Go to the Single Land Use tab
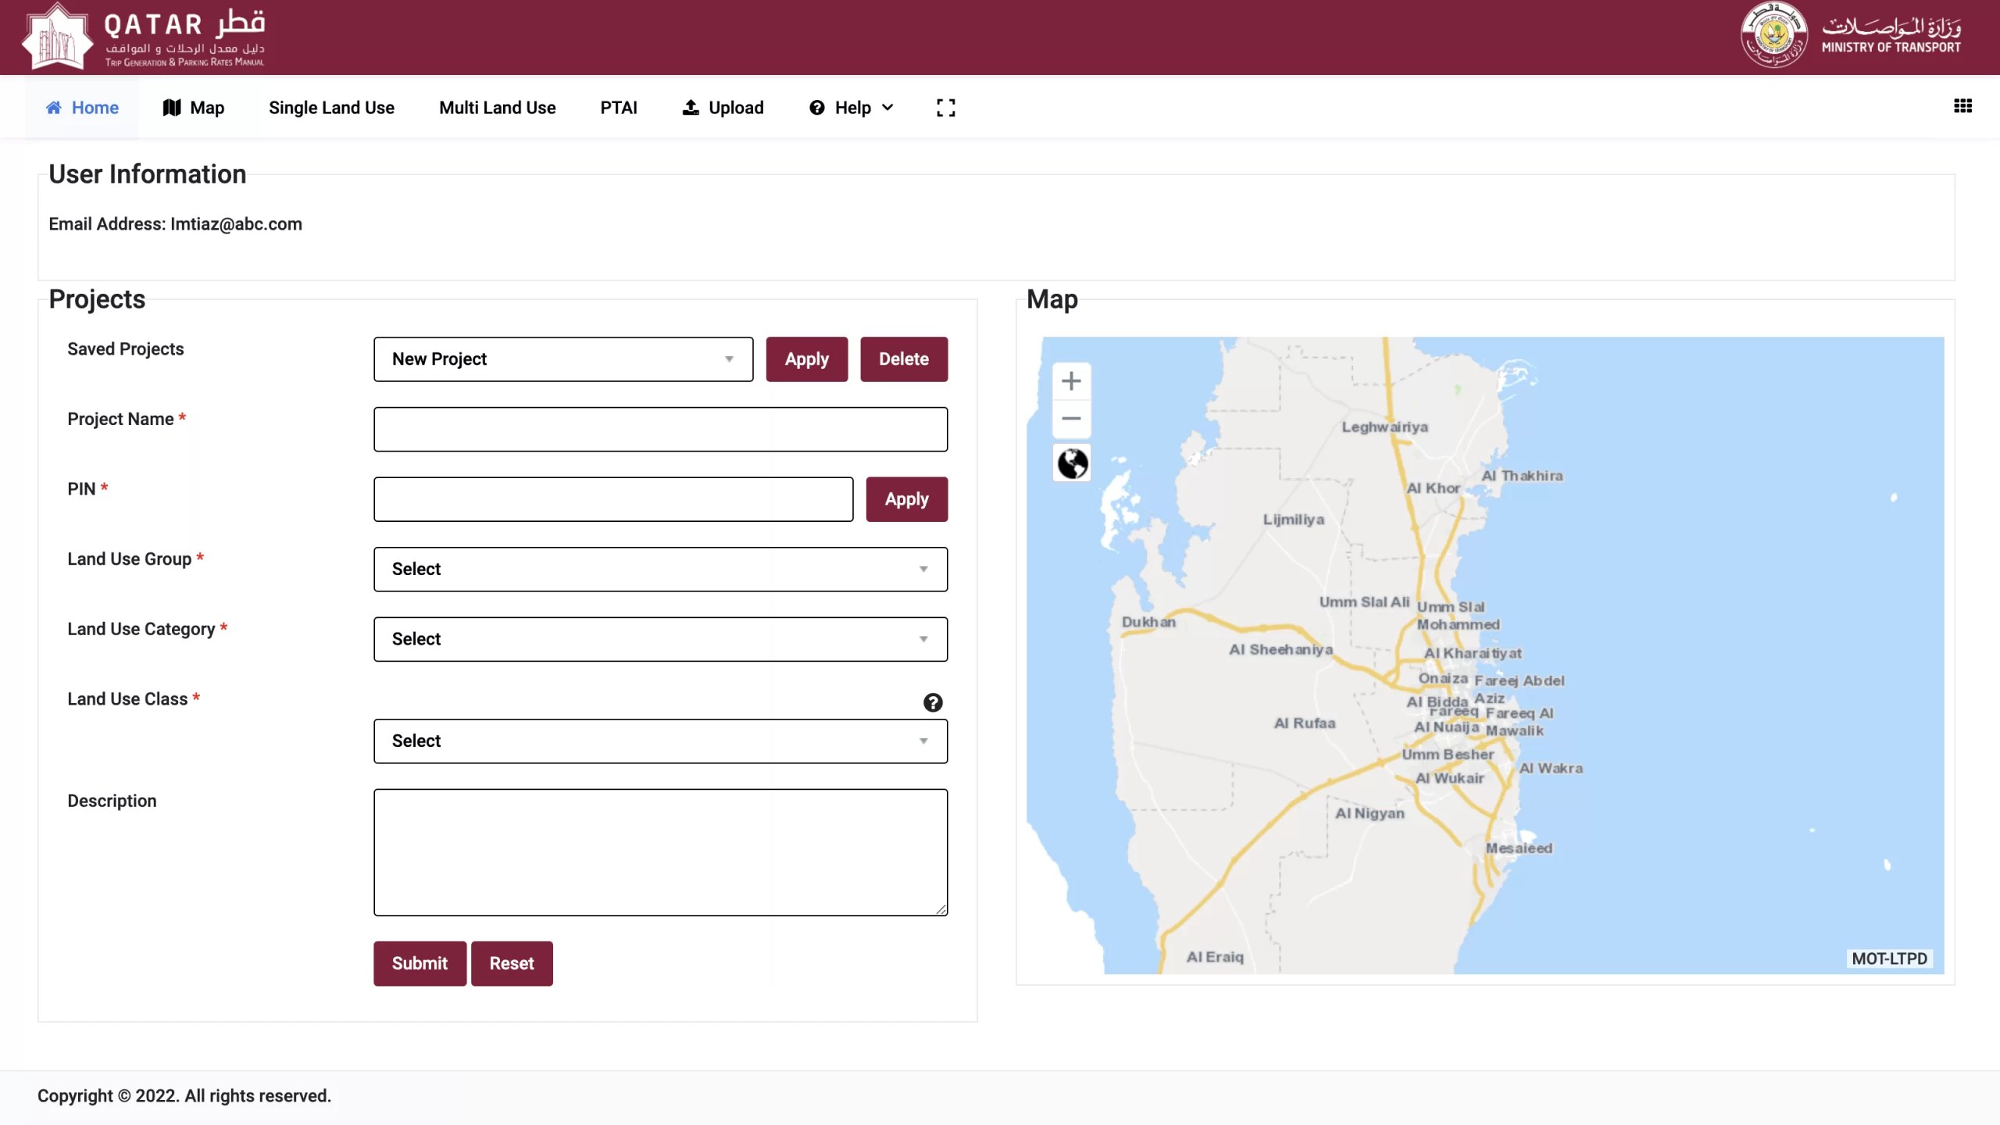Image resolution: width=2000 pixels, height=1125 pixels. 331,108
